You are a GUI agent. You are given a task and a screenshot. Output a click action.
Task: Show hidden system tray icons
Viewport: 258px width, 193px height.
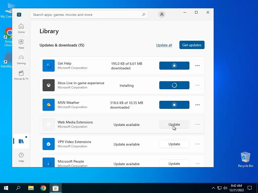(x=213, y=188)
